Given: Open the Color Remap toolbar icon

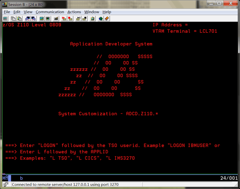Looking at the screenshot, I should pyautogui.click(x=48, y=19).
